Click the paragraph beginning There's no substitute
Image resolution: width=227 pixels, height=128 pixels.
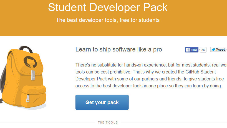150,65
